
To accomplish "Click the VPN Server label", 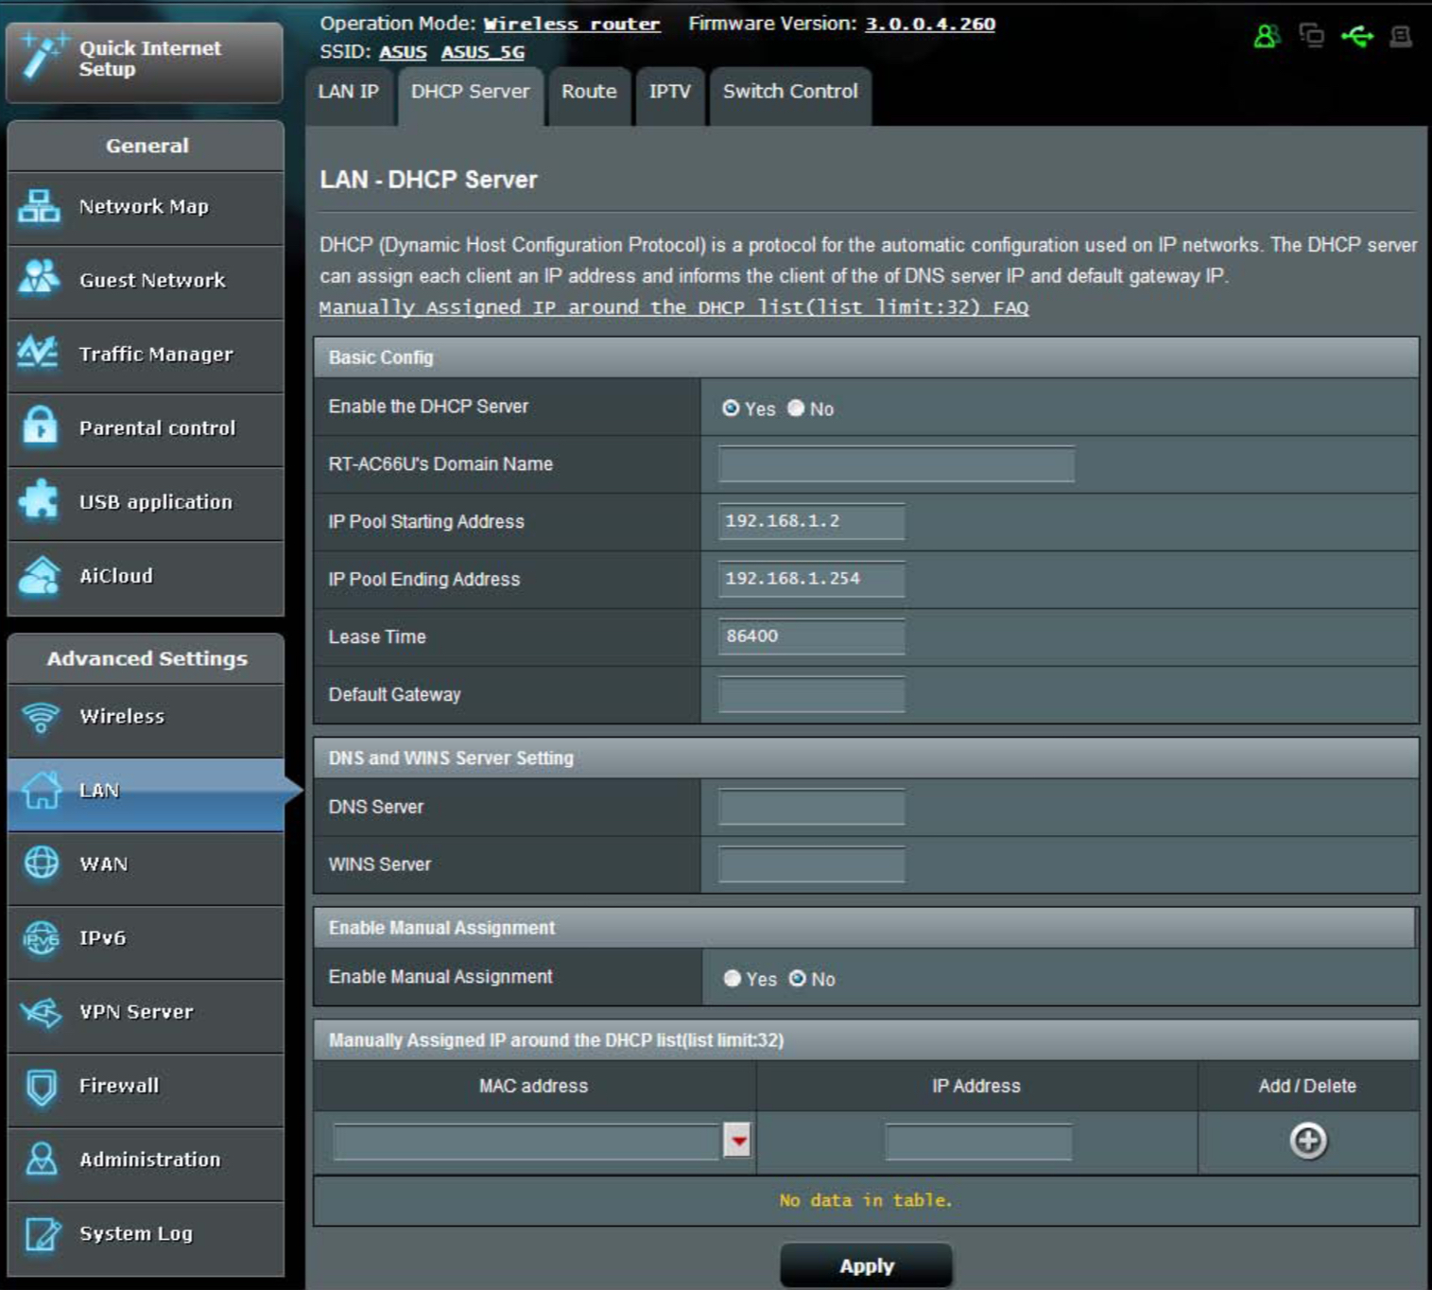I will (x=136, y=1012).
